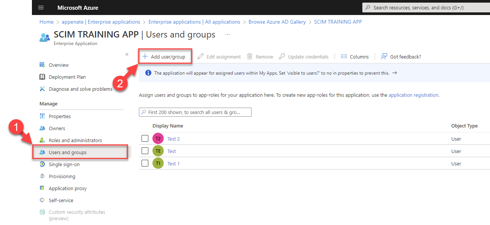Open Overview in the sidebar
Viewport: 490px width, 225px height.
tap(59, 65)
